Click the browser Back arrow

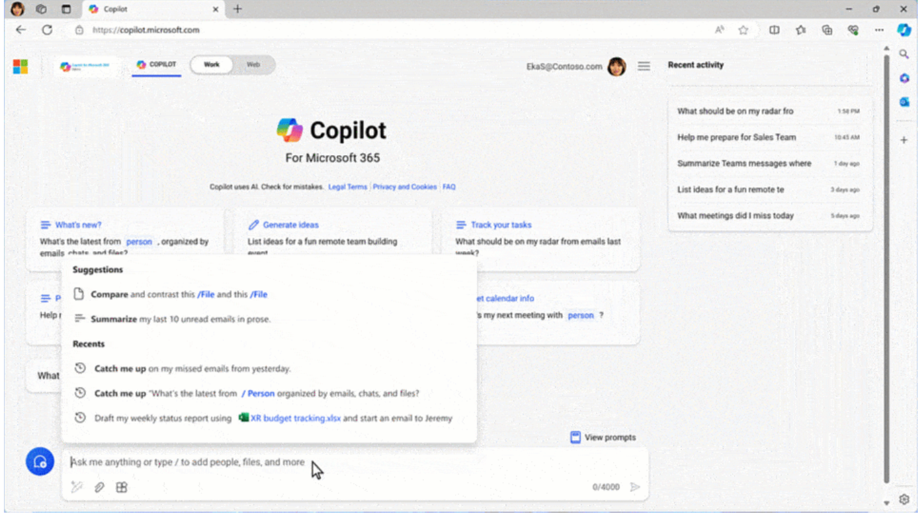[21, 30]
